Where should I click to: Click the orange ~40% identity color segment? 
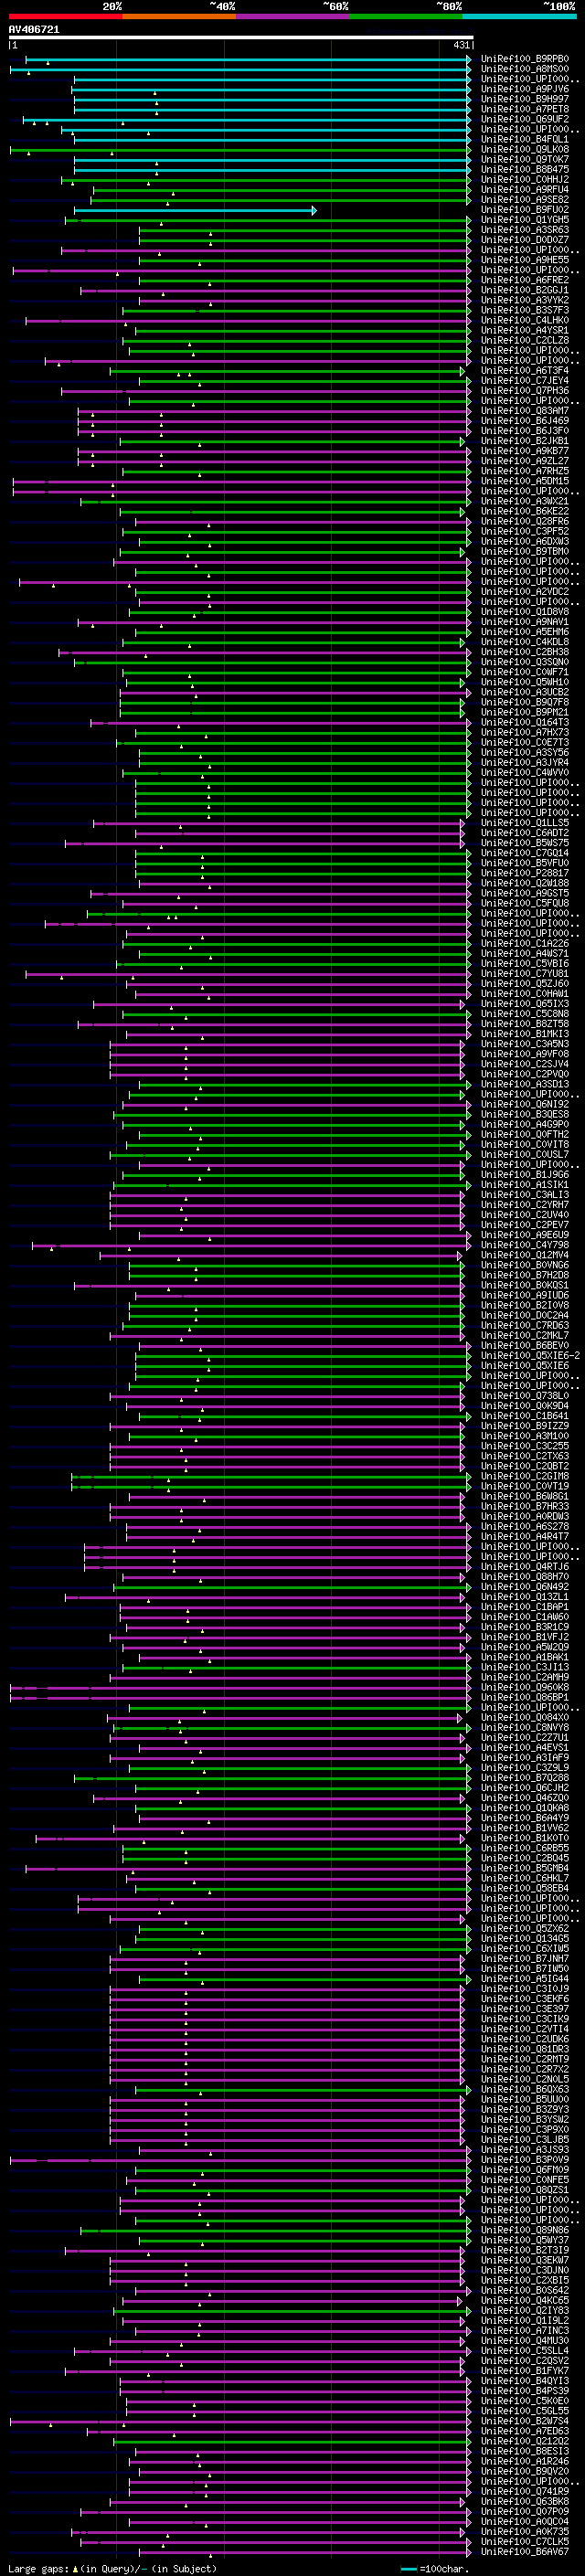(x=179, y=16)
